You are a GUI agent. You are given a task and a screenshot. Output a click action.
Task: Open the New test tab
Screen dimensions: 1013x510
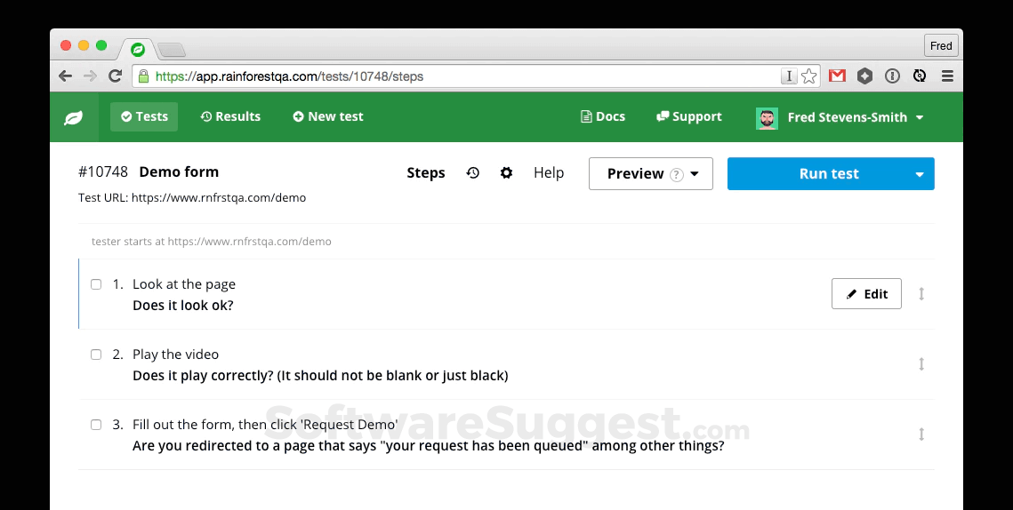328,116
